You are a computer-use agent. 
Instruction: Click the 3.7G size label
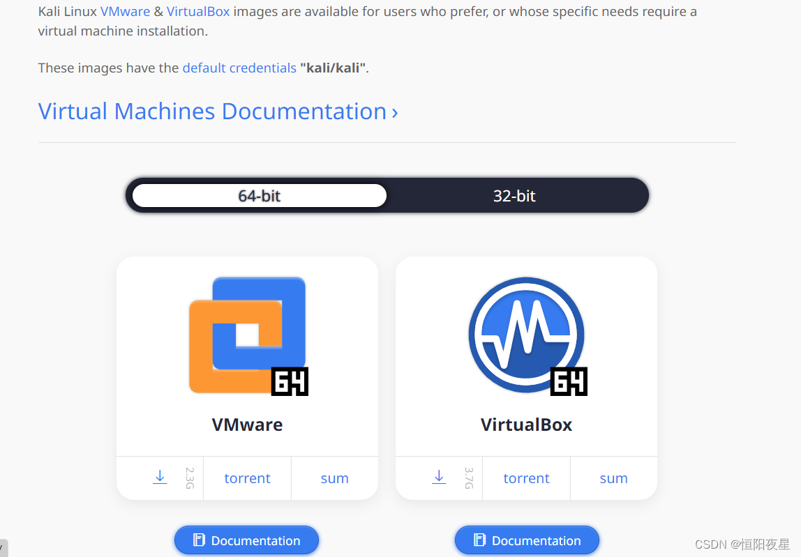(x=469, y=478)
